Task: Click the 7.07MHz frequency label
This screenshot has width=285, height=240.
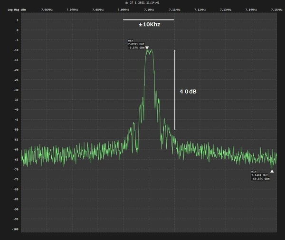Action: (x=72, y=10)
